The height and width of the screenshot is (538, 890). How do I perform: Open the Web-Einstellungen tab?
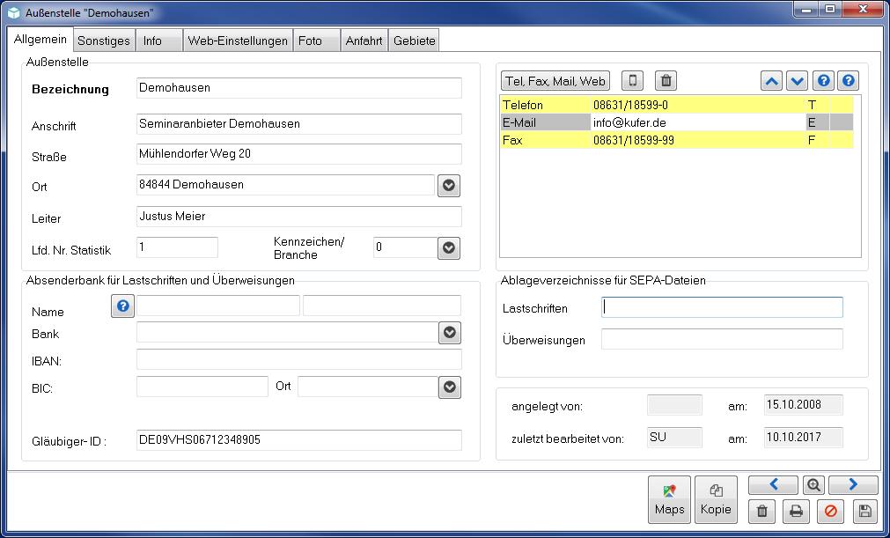point(238,41)
